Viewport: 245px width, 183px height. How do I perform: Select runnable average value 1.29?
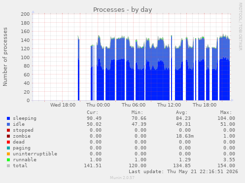point(185,160)
